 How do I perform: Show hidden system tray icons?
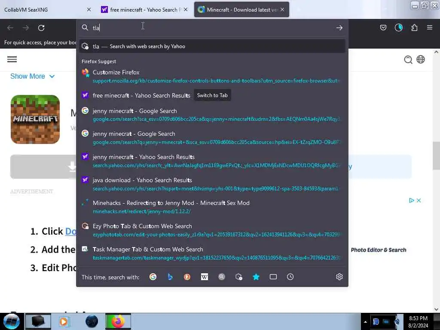[365, 322]
